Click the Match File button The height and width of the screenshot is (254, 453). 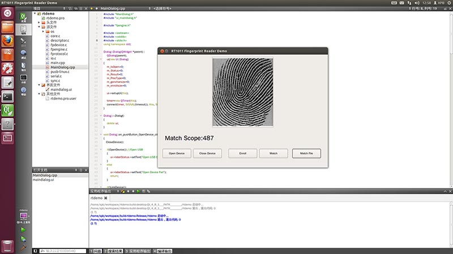(306, 154)
